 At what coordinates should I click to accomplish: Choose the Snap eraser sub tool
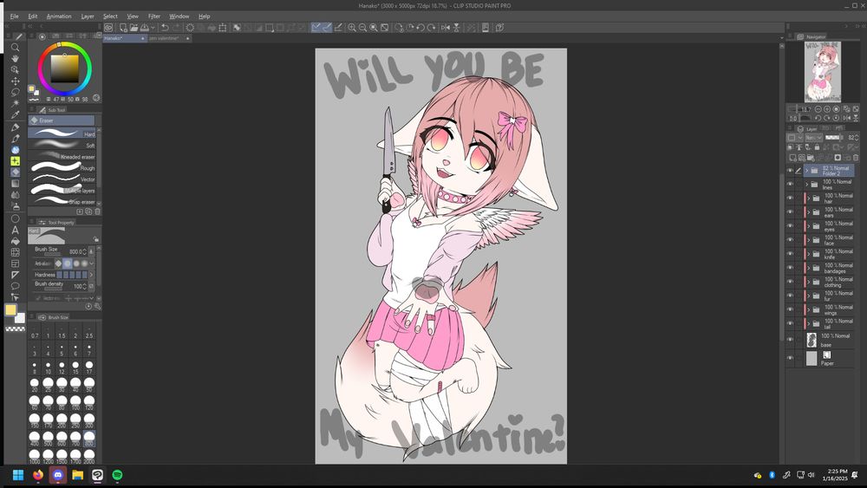(62, 201)
